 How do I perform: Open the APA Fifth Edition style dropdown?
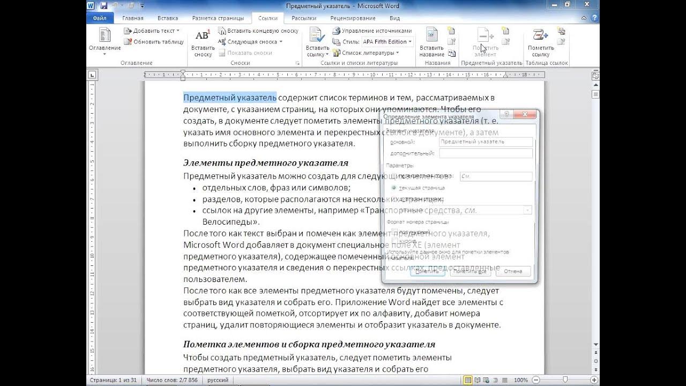coord(387,42)
